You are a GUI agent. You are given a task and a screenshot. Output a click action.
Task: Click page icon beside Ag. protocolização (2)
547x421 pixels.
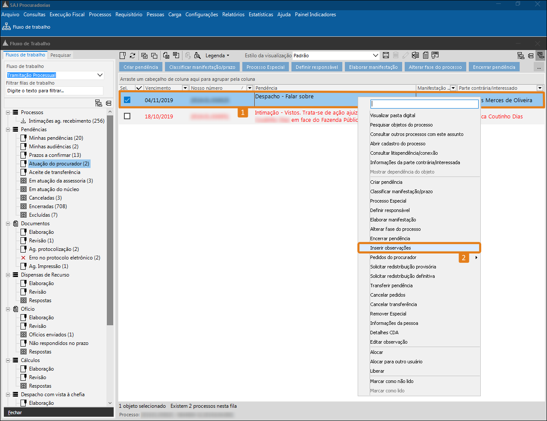click(x=24, y=249)
